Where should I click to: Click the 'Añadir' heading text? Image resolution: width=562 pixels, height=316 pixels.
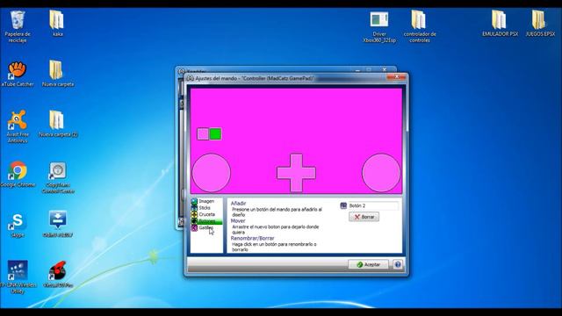(238, 203)
